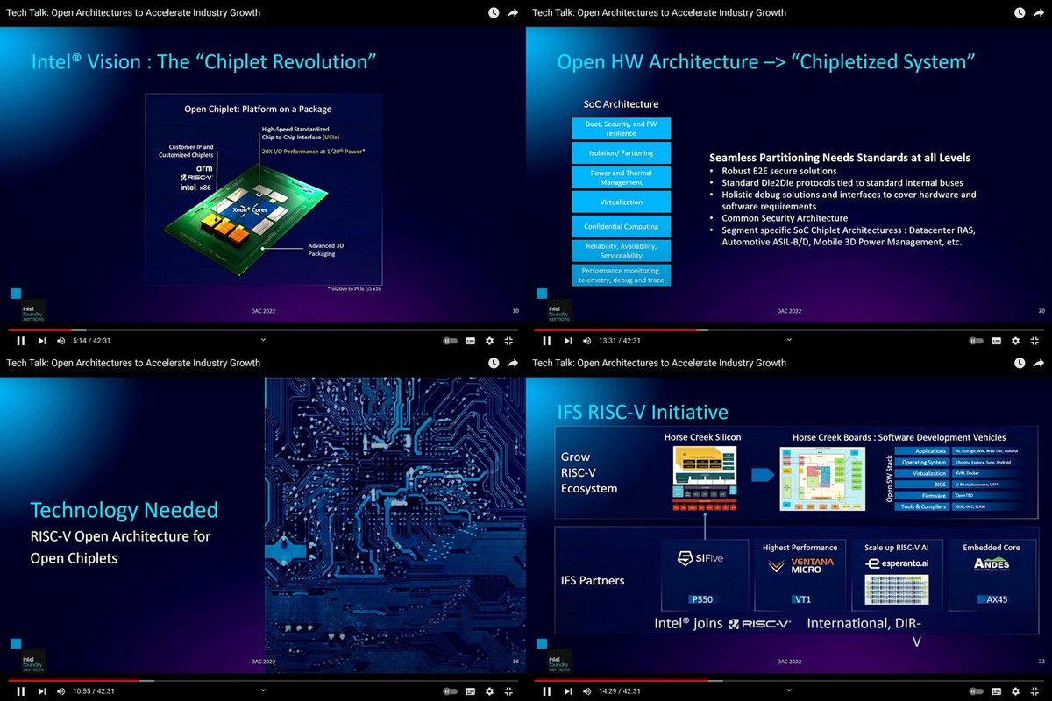Mute the volume in the 5:14 player
This screenshot has width=1052, height=701.
click(x=60, y=341)
